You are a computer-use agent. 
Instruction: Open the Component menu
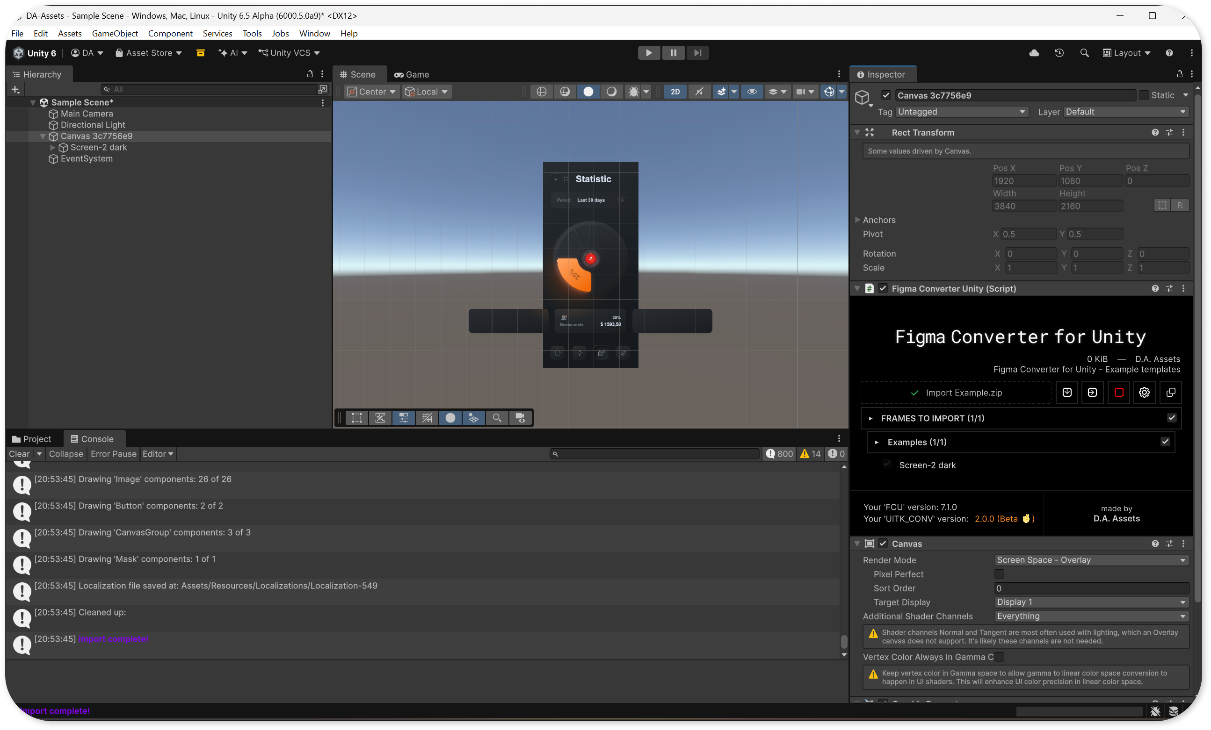(170, 33)
